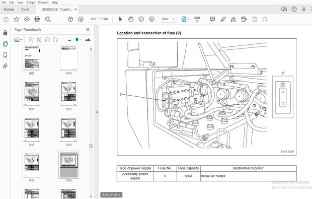Image resolution: width=312 pixels, height=199 pixels.
Task: Open the Window menu
Action: (x=43, y=3)
